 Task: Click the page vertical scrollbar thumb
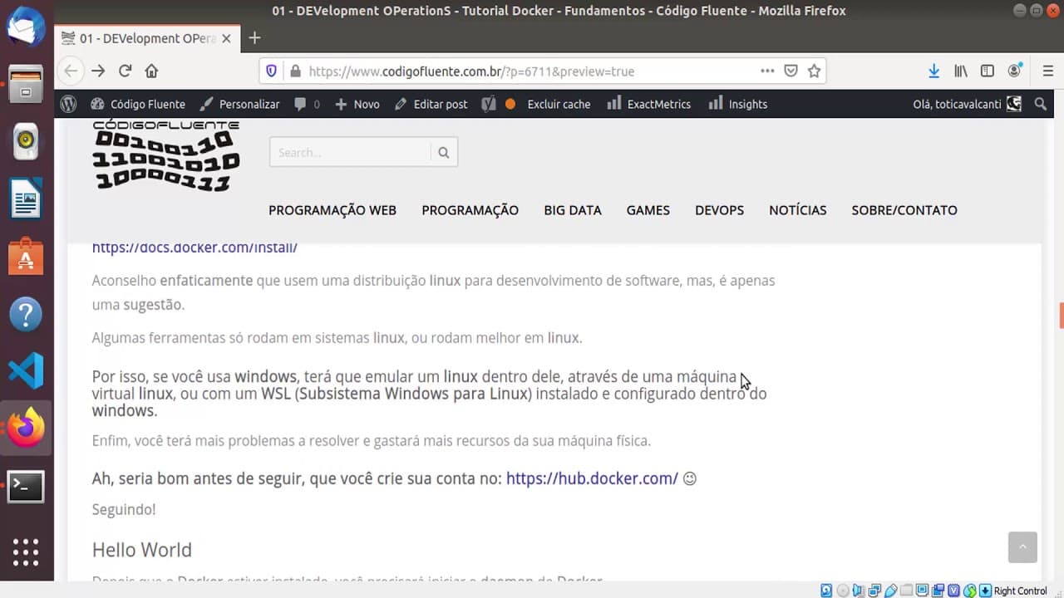(1061, 316)
